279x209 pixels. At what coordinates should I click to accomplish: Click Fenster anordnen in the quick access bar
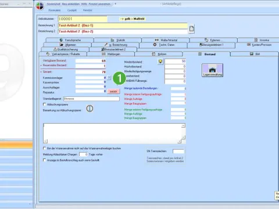pyautogui.click(x=99, y=4)
